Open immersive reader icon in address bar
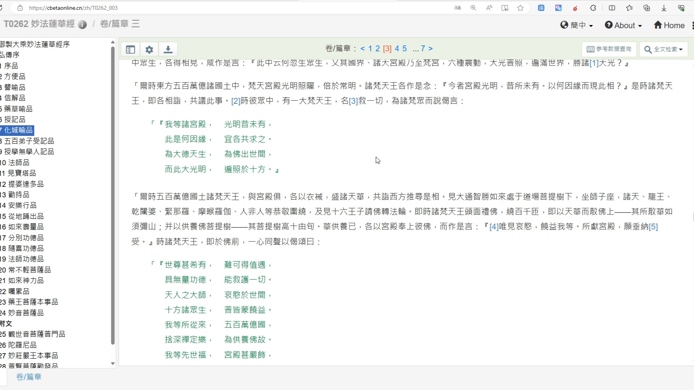The height and width of the screenshot is (390, 694). [x=505, y=8]
